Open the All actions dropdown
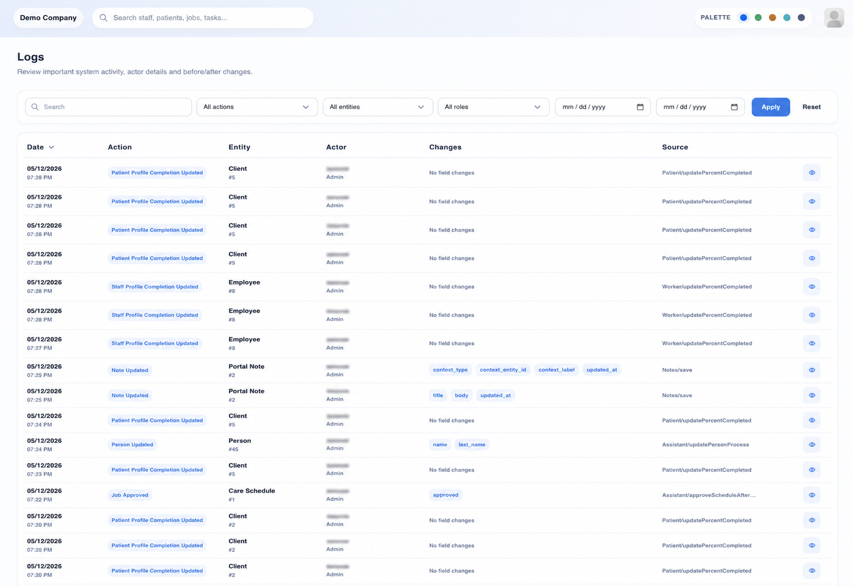Screen dimensions: 853x586 point(257,107)
